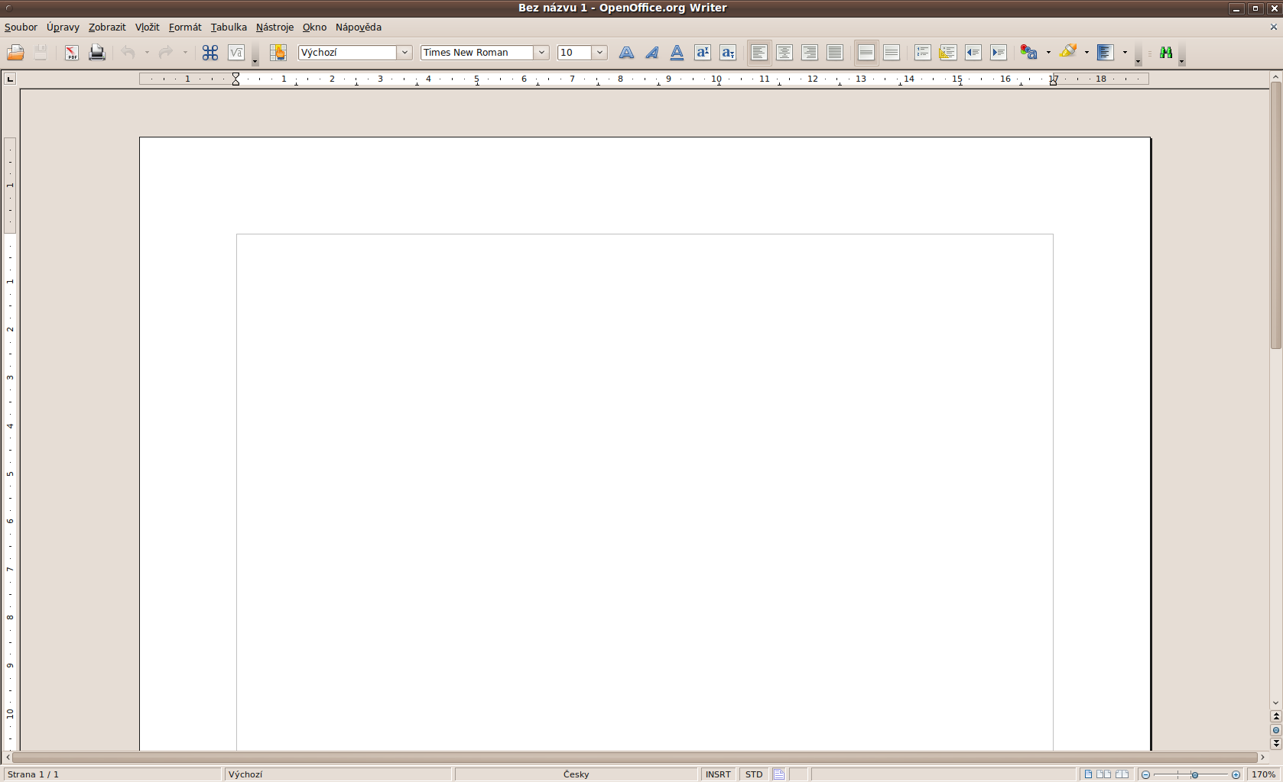Toggle INSRT insert mode in status bar

coord(718,774)
